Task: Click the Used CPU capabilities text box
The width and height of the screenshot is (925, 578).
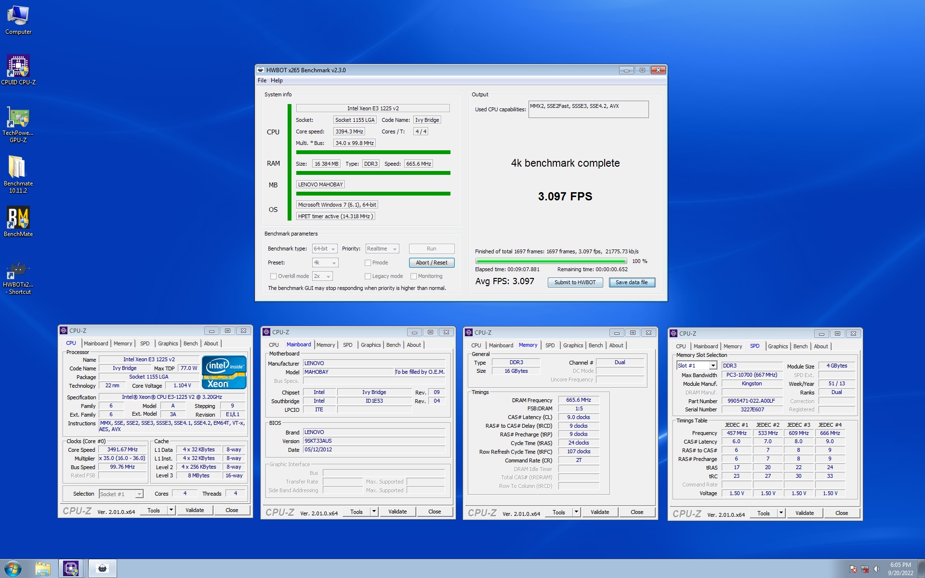Action: [x=588, y=109]
